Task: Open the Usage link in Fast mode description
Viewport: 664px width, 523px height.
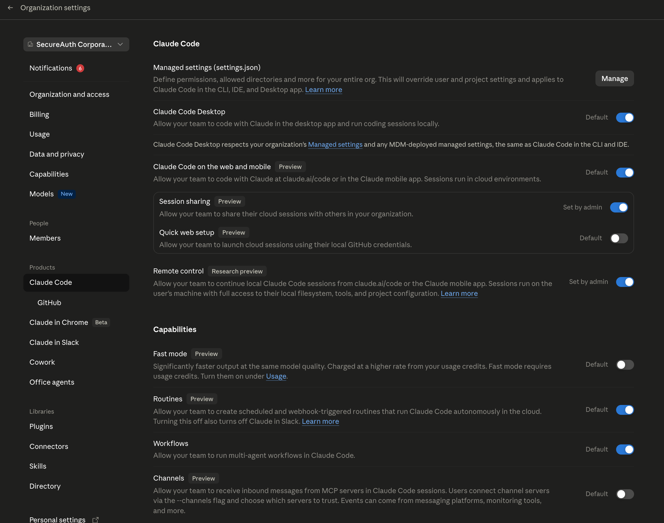Action: click(276, 376)
